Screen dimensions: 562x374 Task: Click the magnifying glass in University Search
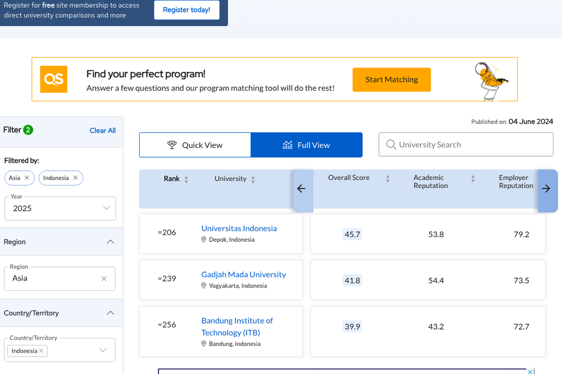pos(391,144)
